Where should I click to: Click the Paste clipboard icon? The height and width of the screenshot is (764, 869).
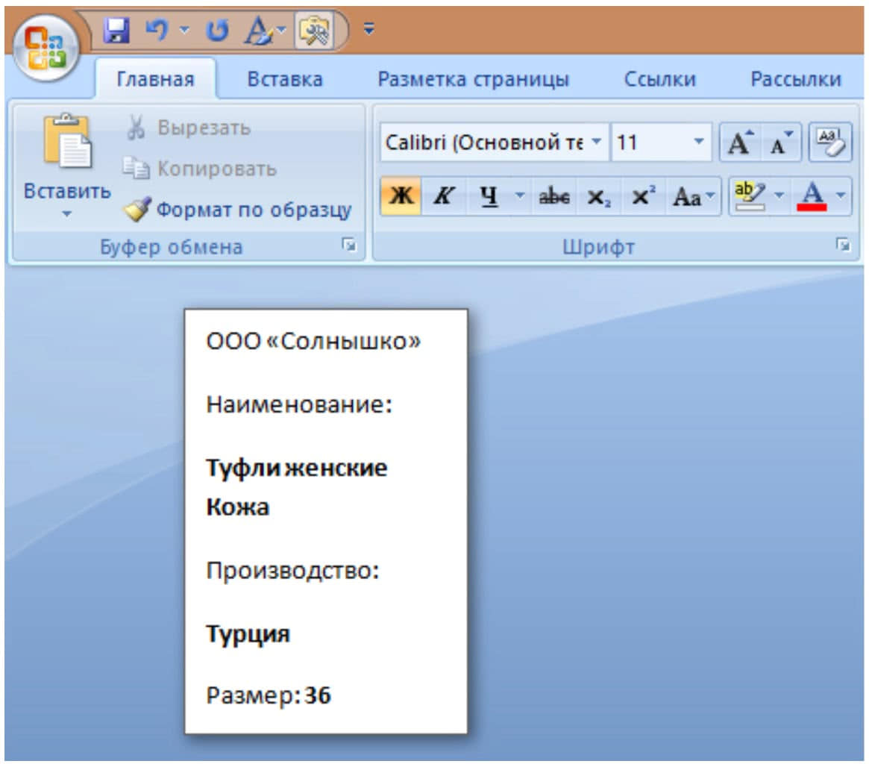[67, 142]
